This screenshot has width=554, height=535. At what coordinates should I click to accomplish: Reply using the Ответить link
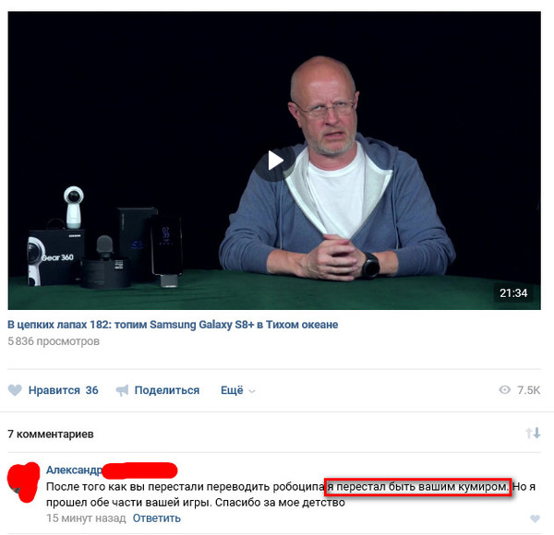click(x=157, y=518)
